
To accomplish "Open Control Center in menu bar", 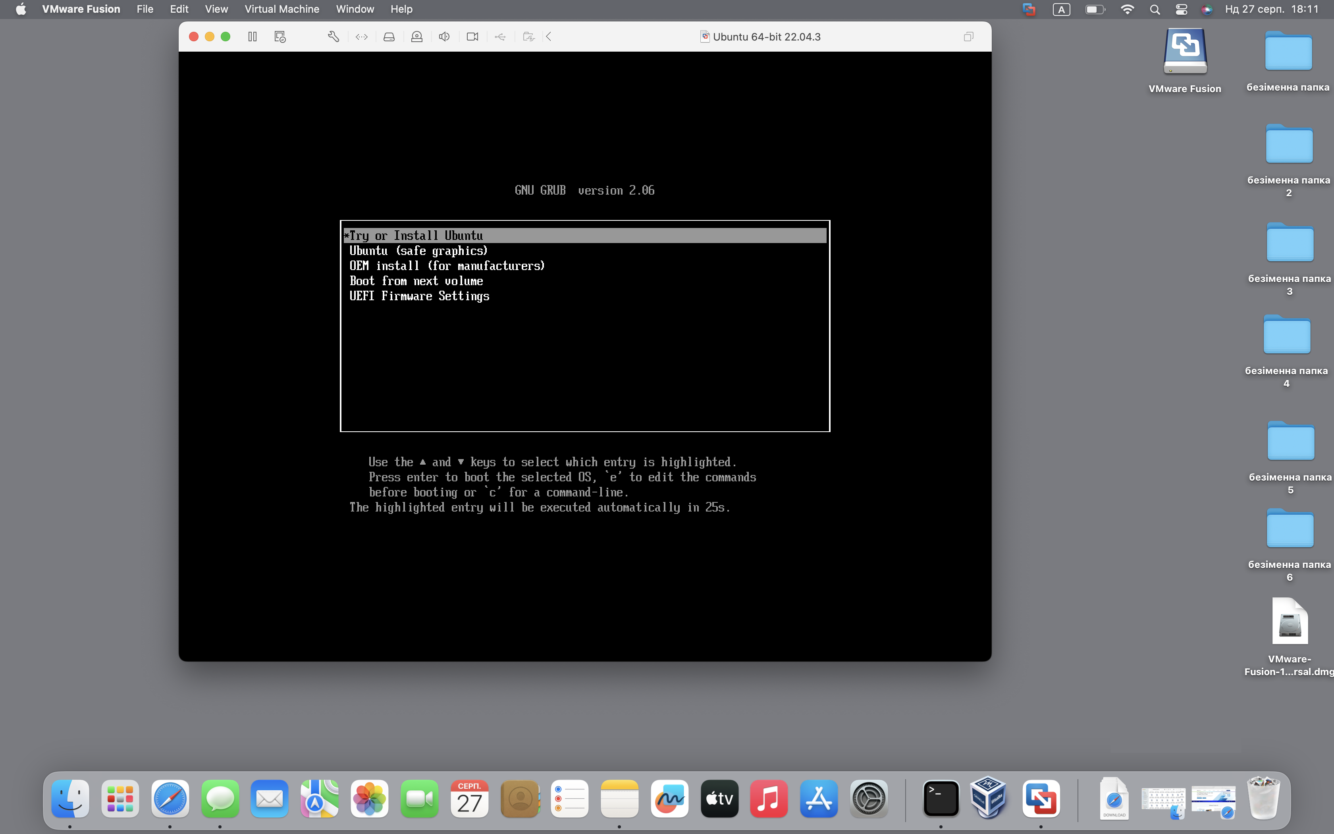I will (1181, 9).
